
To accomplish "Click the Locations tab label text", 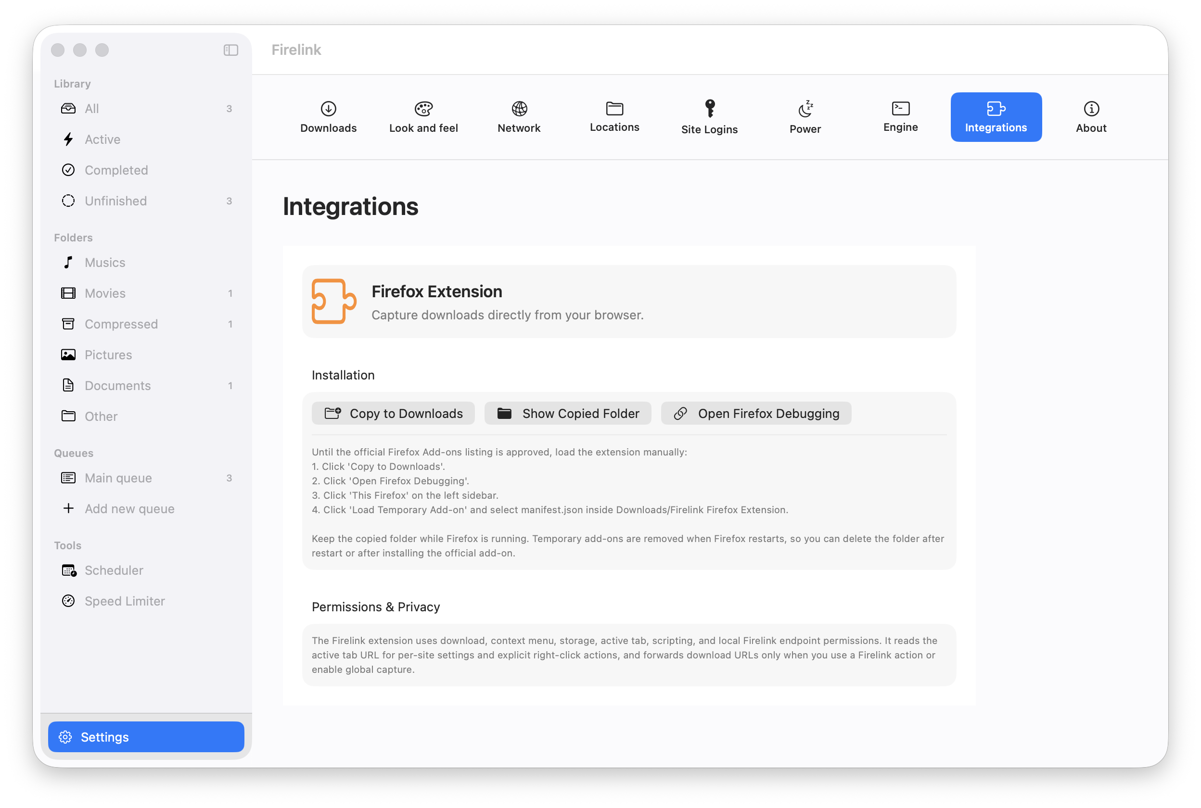I will point(614,127).
